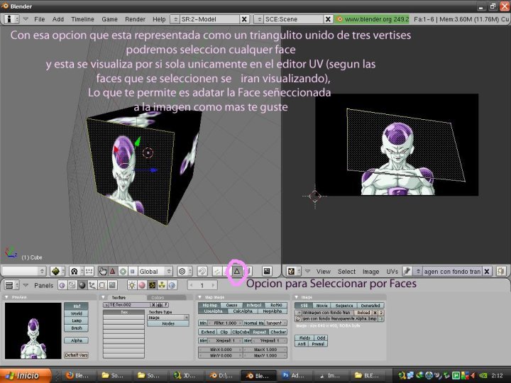Toggle the CalcAlpha option

243,311
